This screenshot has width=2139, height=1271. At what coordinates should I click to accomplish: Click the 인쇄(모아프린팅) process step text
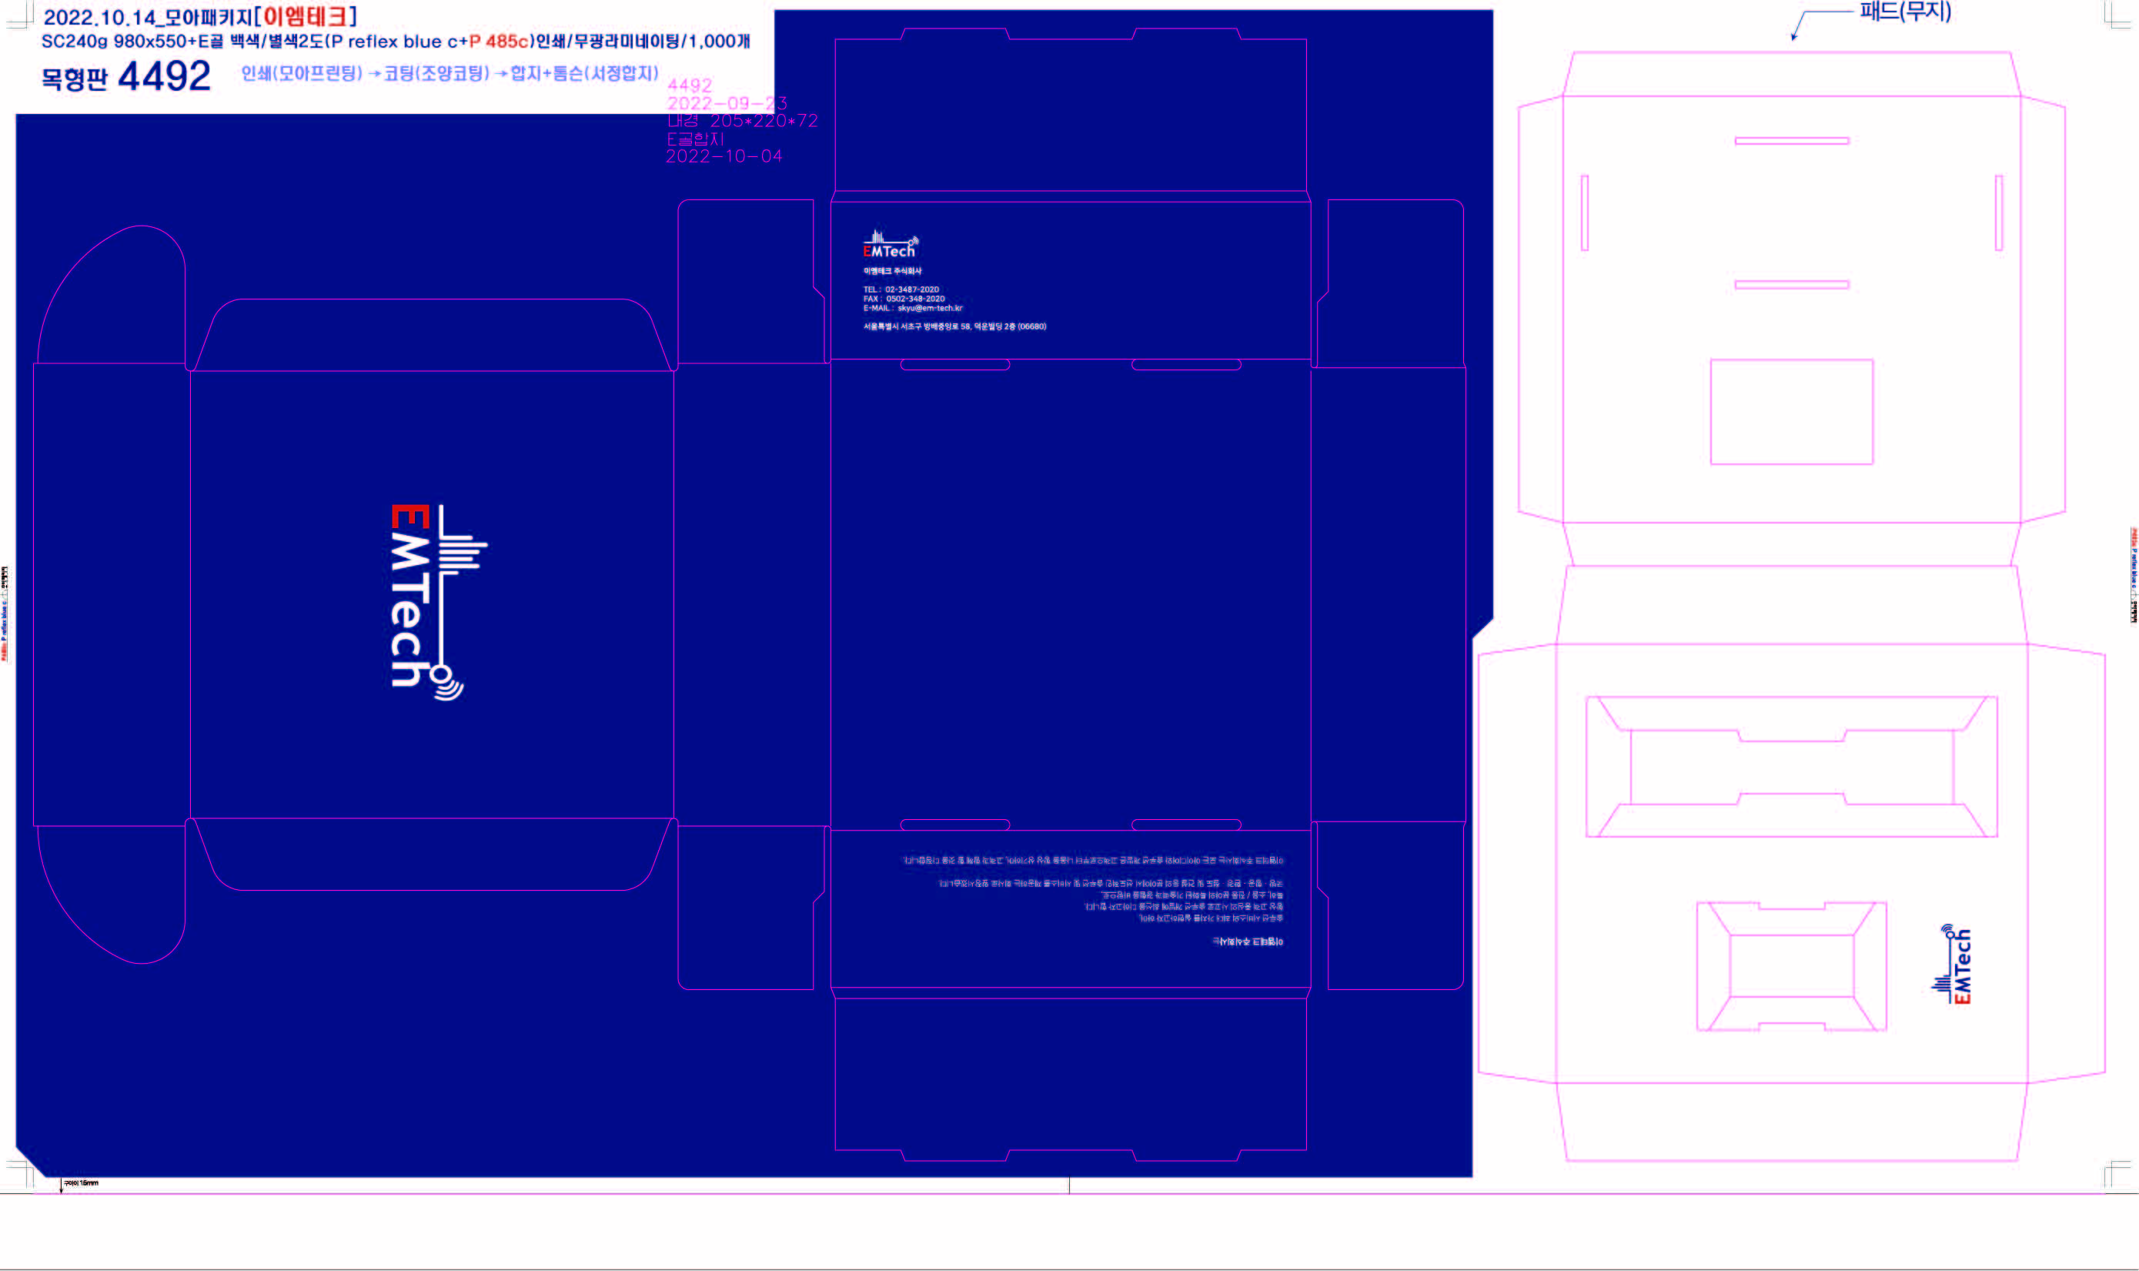click(x=302, y=74)
